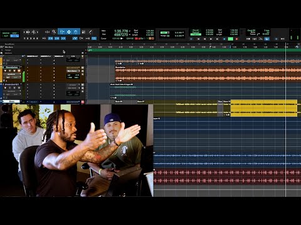Click the green bar in Markers ruler
Screen dimensions: 301x225
click(194, 50)
